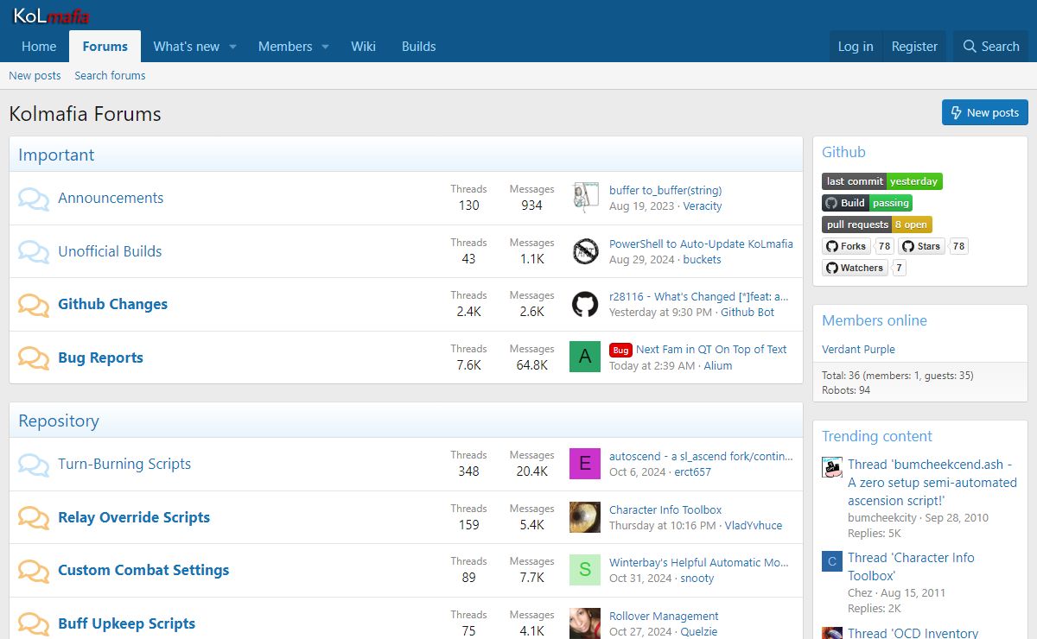Open snooty's green S avatar
The width and height of the screenshot is (1037, 639).
(585, 570)
